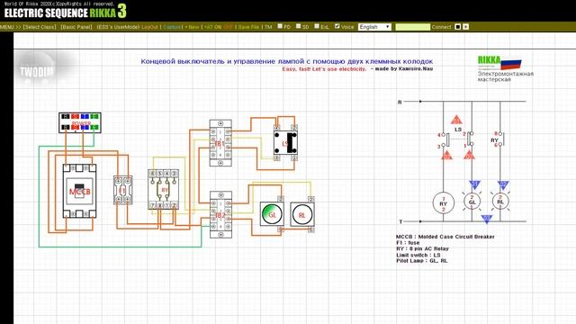576x324 pixels.
Task: Uncheck the Voice checkbox
Action: point(337,26)
